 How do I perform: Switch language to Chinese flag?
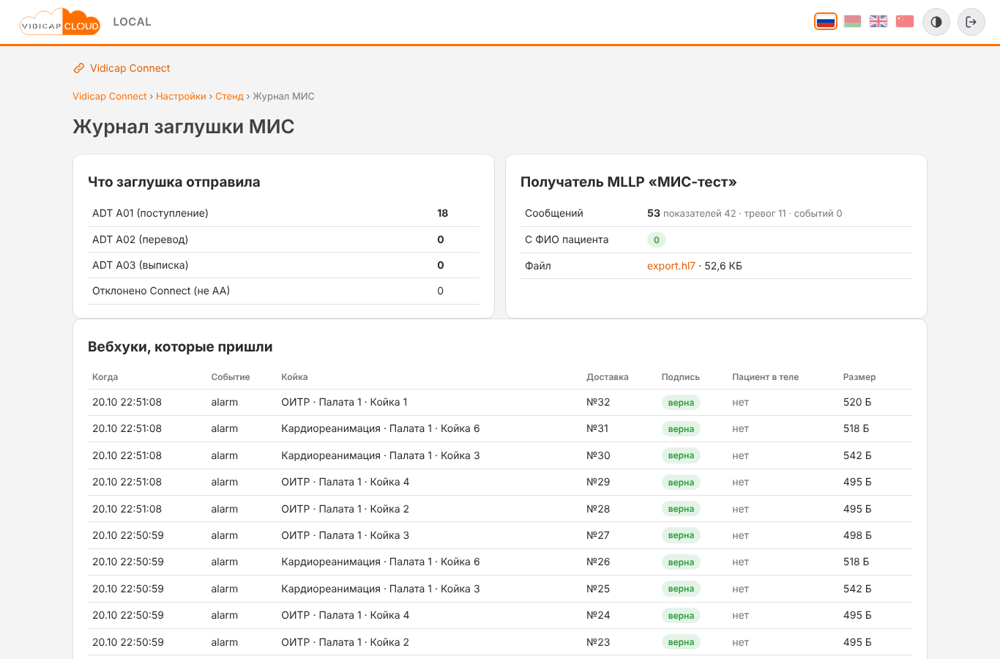point(905,21)
